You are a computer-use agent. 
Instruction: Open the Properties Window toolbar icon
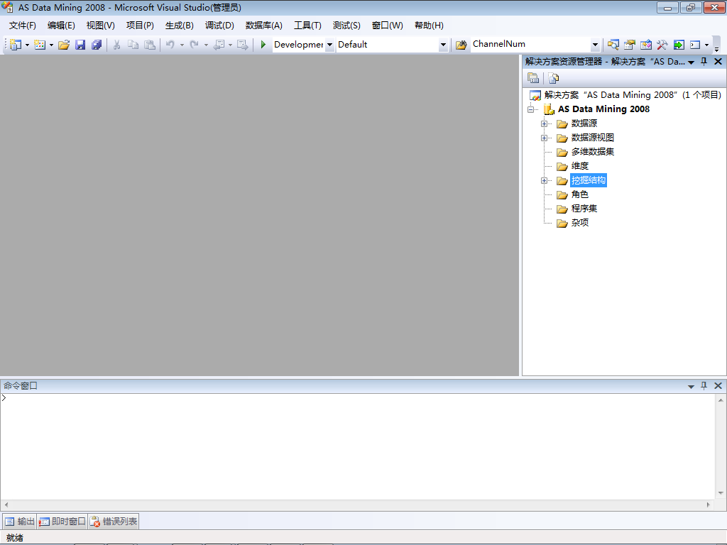(x=629, y=45)
